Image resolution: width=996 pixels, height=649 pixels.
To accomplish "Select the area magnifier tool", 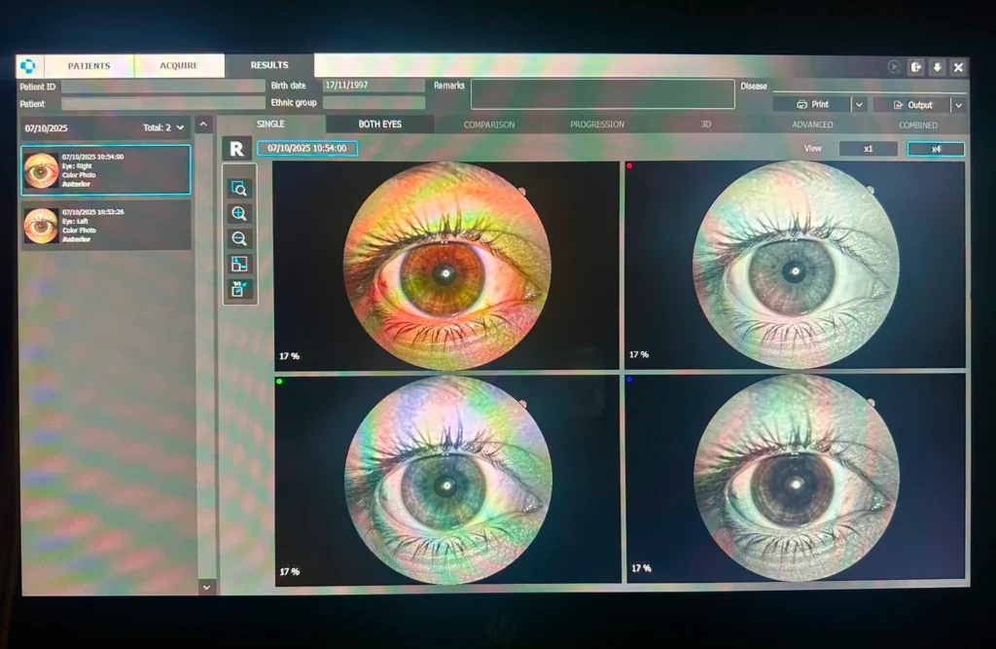I will pos(240,187).
